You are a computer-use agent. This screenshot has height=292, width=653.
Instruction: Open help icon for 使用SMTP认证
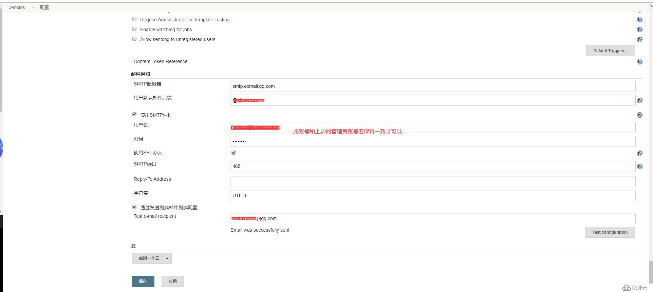640,115
